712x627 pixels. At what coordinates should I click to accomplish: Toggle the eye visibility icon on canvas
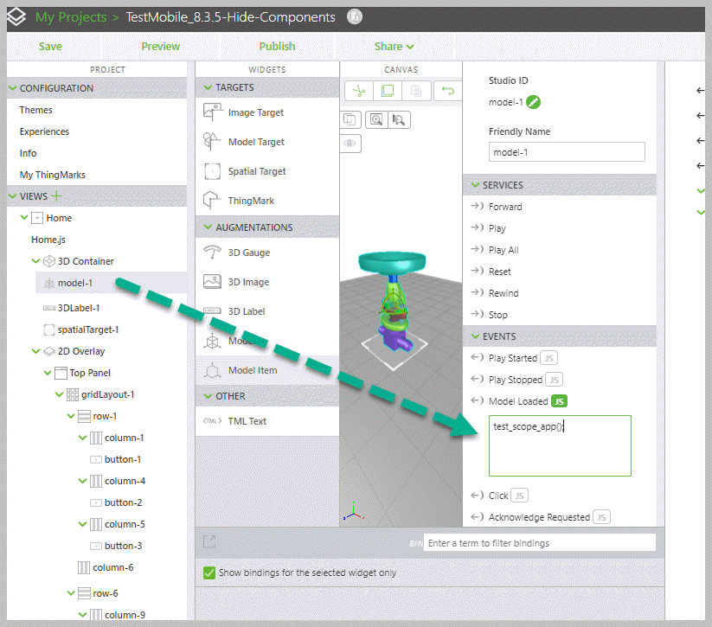[350, 144]
